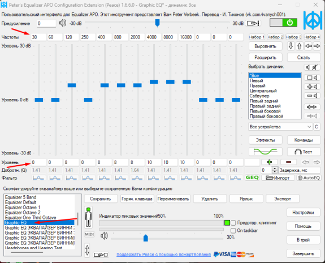The width and height of the screenshot is (325, 263).
Task: Click the minus speaker icon button
Action: point(312,96)
